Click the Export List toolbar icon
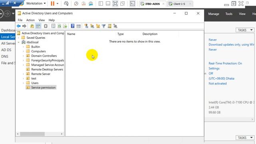This screenshot has width=256, height=144. tap(65, 26)
